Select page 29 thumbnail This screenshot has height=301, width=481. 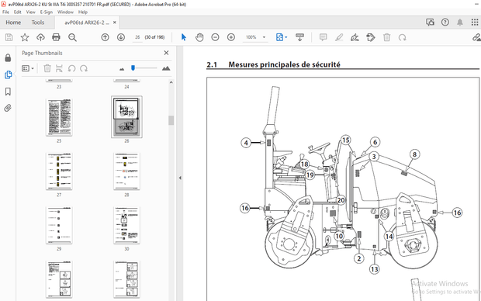(x=59, y=225)
